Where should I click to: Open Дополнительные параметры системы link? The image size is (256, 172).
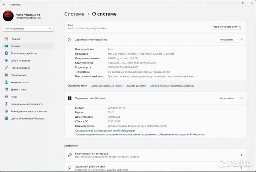[172, 86]
